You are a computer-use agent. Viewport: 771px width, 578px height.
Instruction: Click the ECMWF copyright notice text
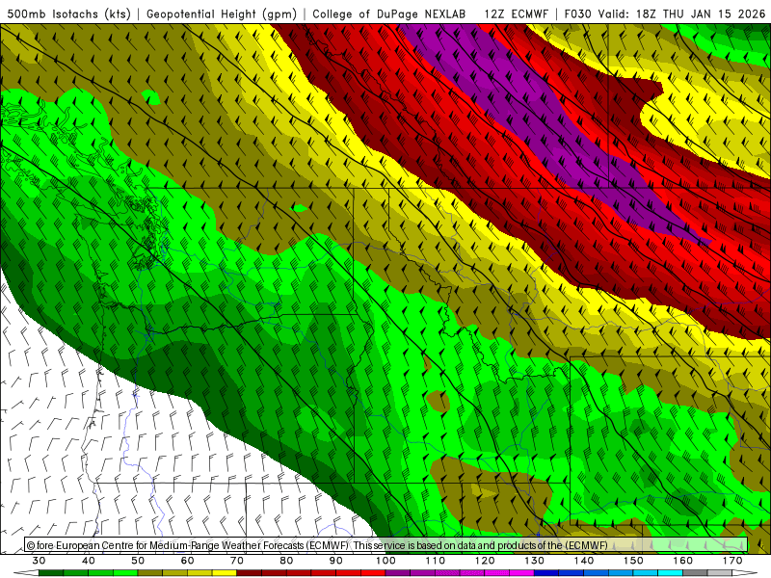point(317,545)
